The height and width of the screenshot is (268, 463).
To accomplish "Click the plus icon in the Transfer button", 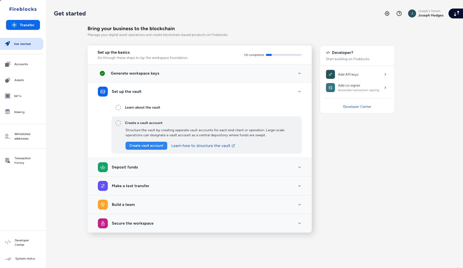I will (x=14, y=25).
